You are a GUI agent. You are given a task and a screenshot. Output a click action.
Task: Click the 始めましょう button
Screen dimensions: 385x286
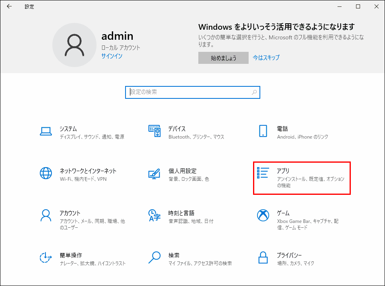[x=223, y=58]
